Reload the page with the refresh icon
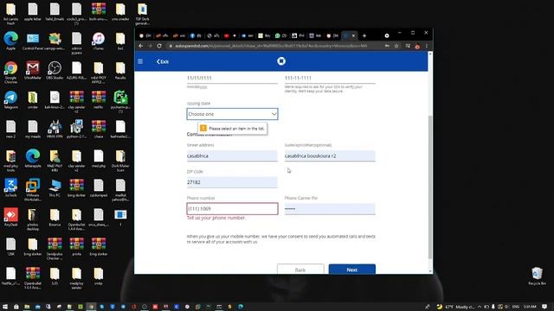The image size is (554, 311). [159, 46]
